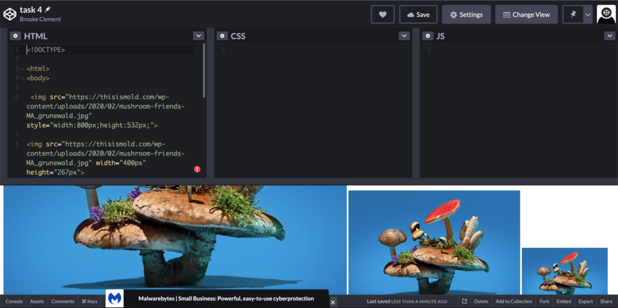Open the Console tab
This screenshot has width=618, height=308.
coord(14,301)
